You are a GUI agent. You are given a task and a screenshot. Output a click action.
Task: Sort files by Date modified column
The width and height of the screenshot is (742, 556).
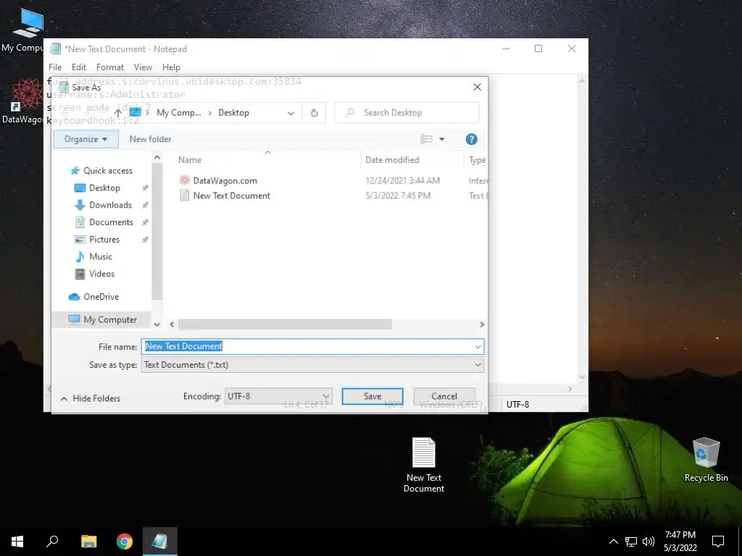(392, 160)
